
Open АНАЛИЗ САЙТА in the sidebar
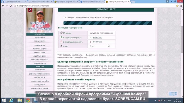40,37
